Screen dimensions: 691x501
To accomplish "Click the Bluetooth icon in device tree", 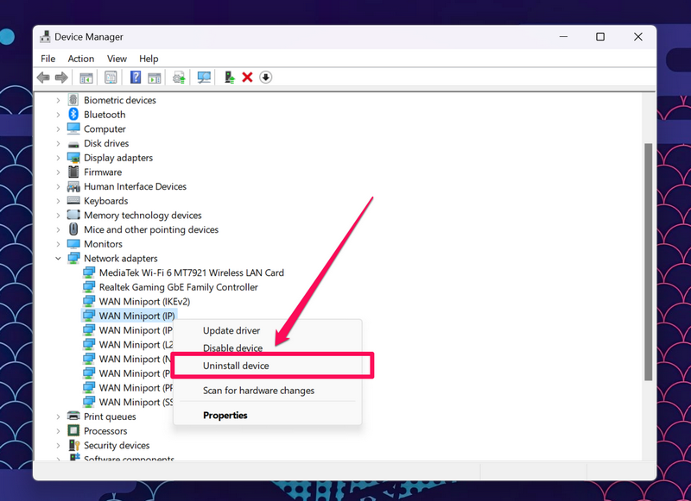I will click(x=73, y=115).
